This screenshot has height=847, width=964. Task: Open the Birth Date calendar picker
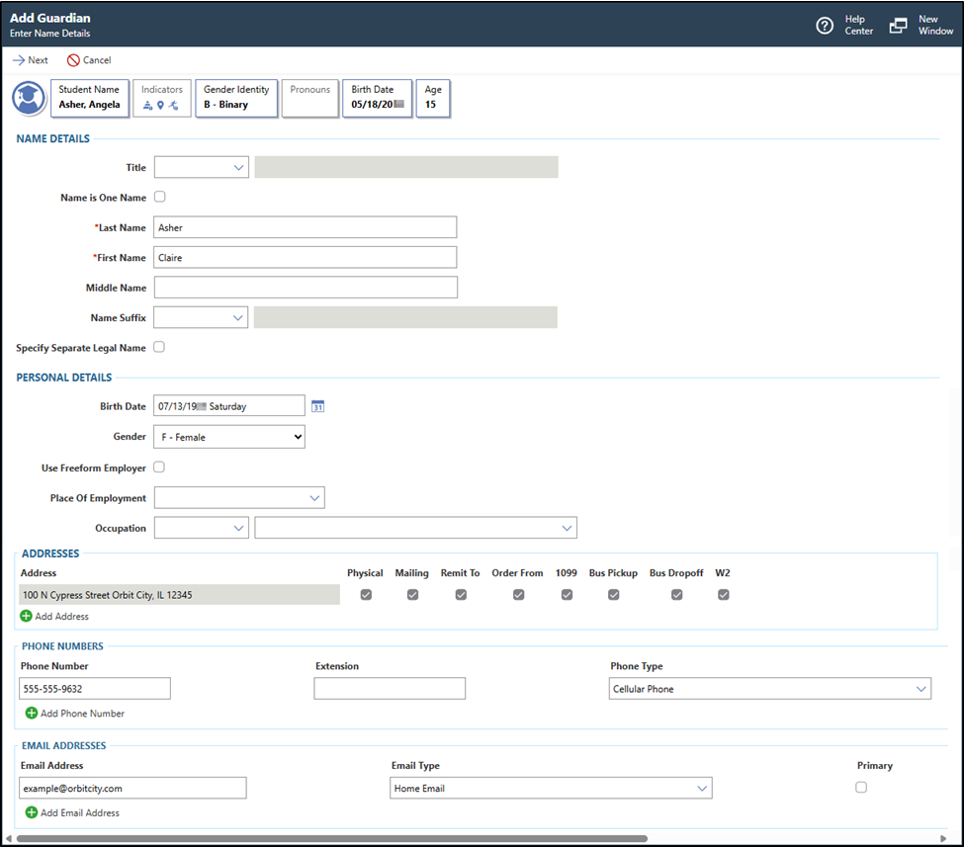317,406
